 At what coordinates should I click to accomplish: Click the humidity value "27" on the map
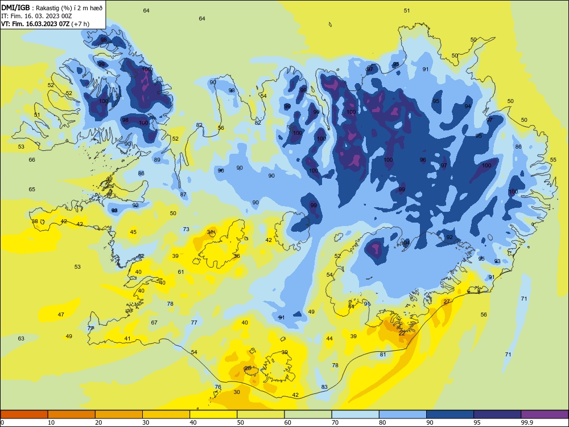(x=447, y=301)
